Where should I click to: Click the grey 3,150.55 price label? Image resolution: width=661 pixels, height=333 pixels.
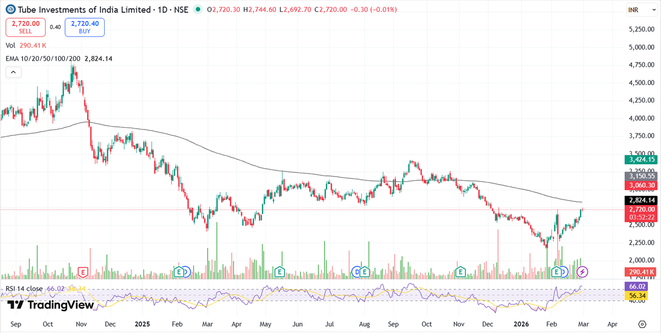tap(641, 176)
